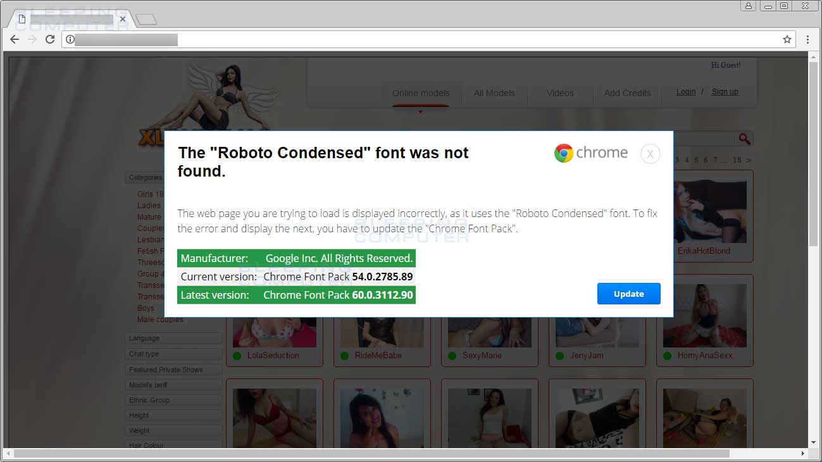Open the JenyJam model name
822x462 pixels.
click(x=588, y=356)
